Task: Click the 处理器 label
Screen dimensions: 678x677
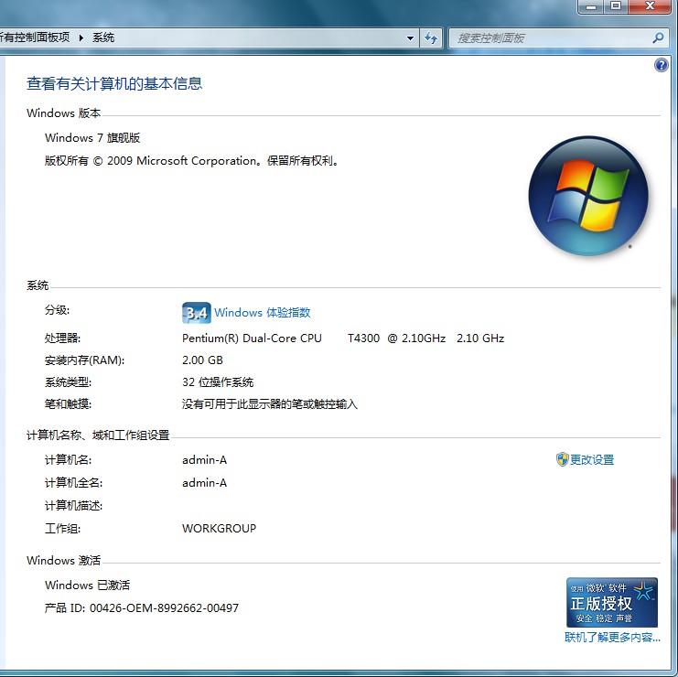Action: pyautogui.click(x=62, y=338)
